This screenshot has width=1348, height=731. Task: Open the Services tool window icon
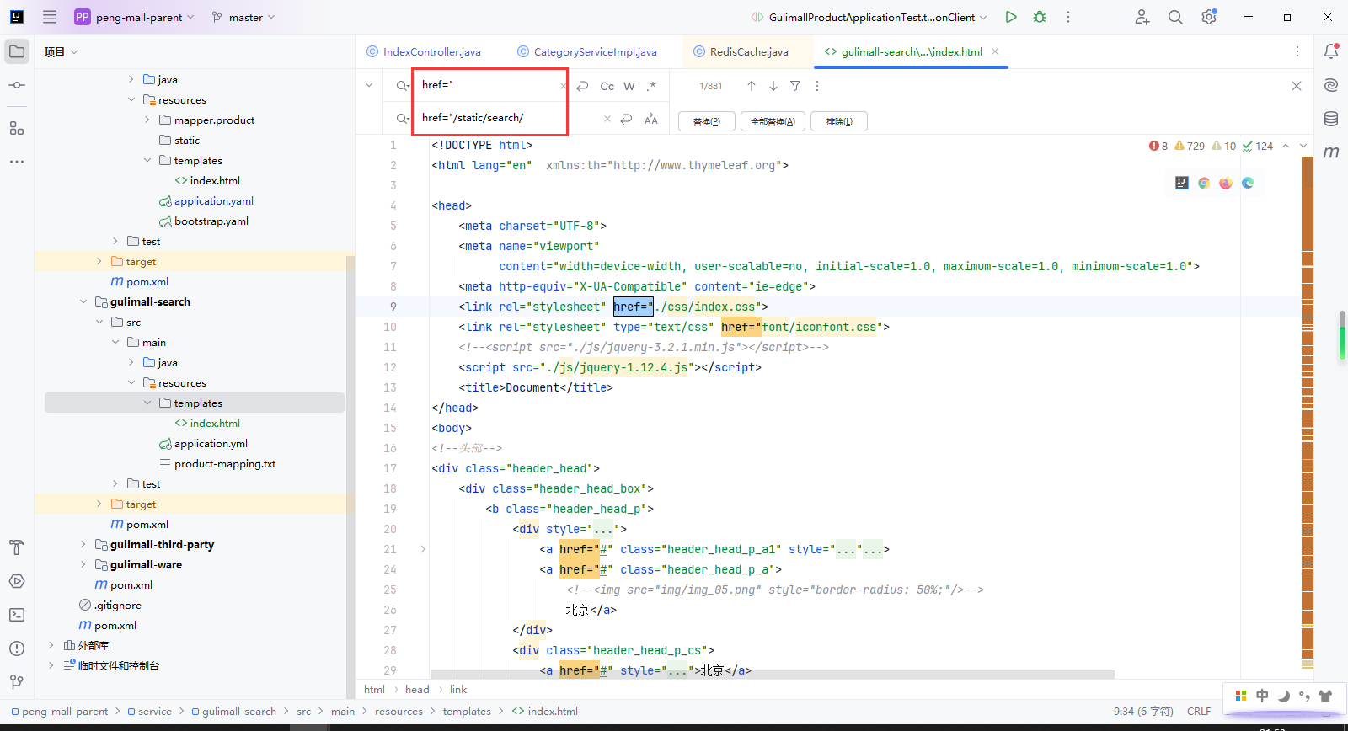click(17, 581)
